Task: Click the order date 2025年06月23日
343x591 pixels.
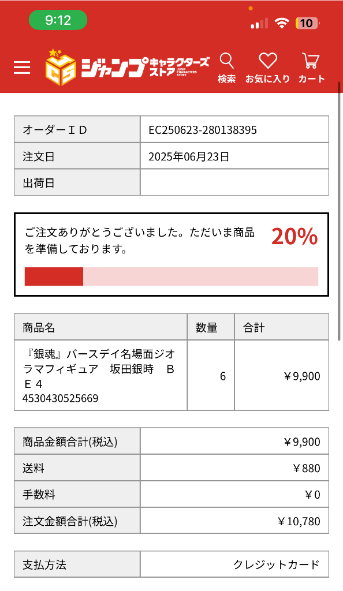Action: click(x=189, y=156)
